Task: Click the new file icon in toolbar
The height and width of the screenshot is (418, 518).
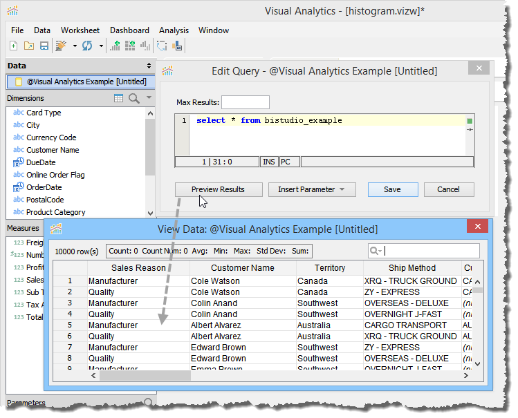Action: (x=14, y=46)
